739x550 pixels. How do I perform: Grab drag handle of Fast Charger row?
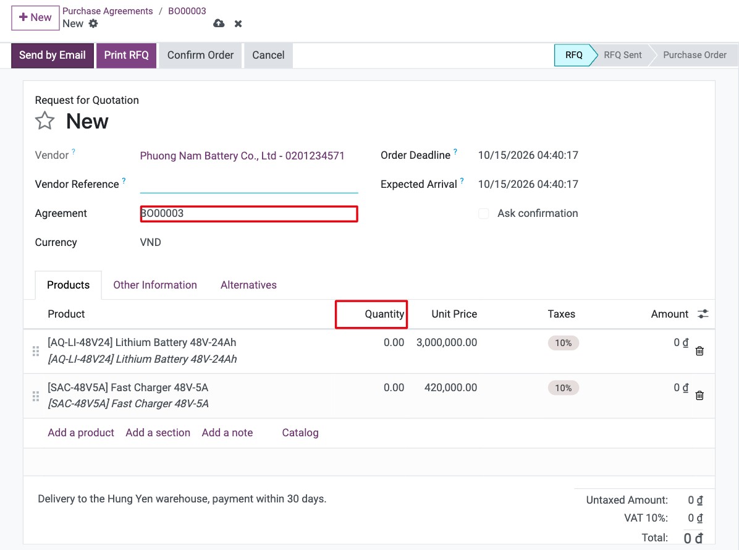pos(35,396)
